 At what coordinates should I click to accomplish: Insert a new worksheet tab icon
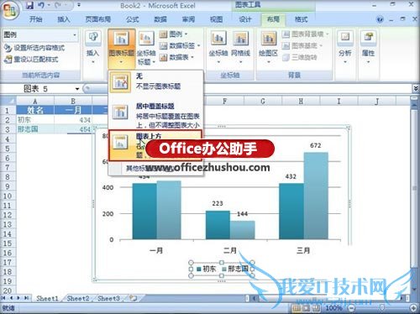(134, 298)
